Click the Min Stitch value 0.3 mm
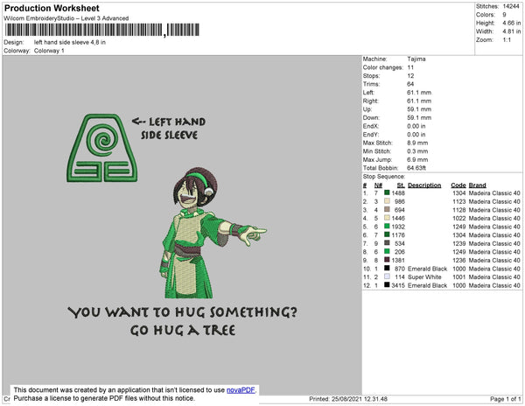The width and height of the screenshot is (525, 406). tap(417, 151)
